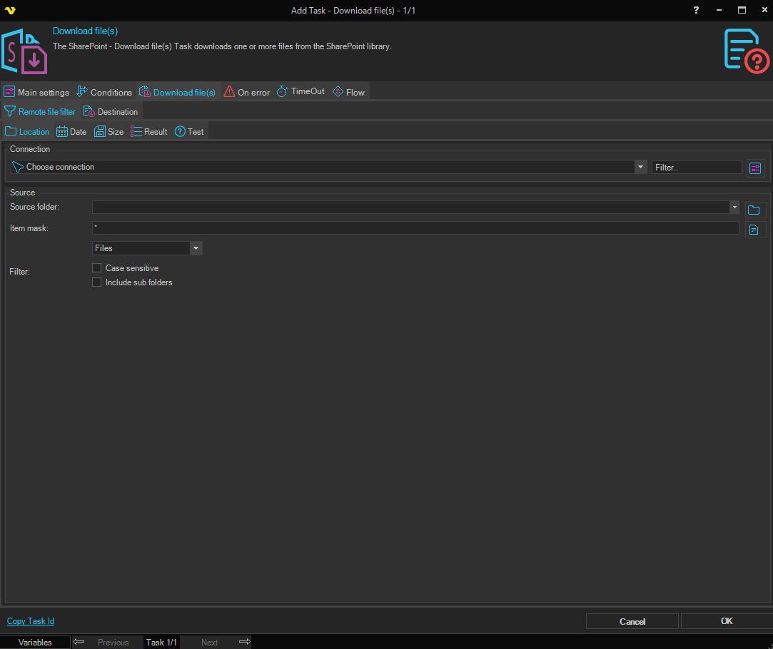Screen dimensions: 773x649
Task: Click the right arrow next to Next
Action: click(244, 642)
